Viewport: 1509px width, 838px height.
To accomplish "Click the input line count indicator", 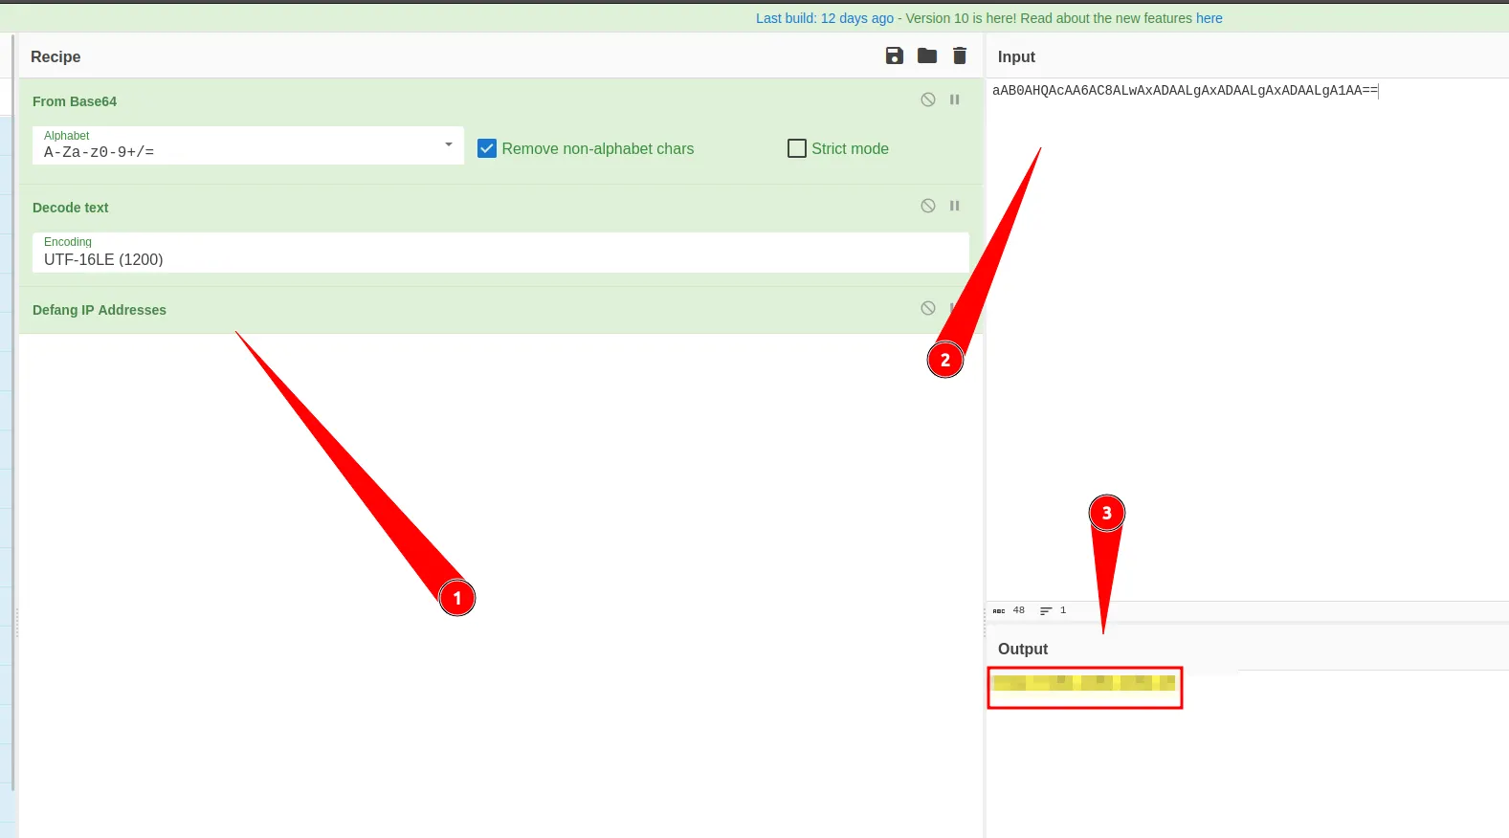I will pyautogui.click(x=1054, y=610).
